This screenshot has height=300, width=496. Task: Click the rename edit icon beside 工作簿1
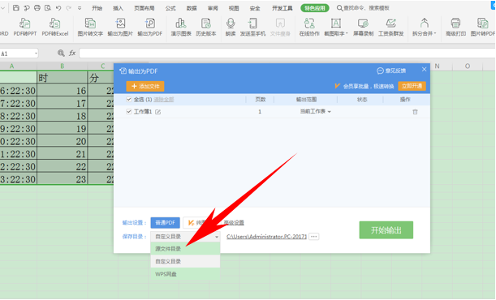point(157,112)
